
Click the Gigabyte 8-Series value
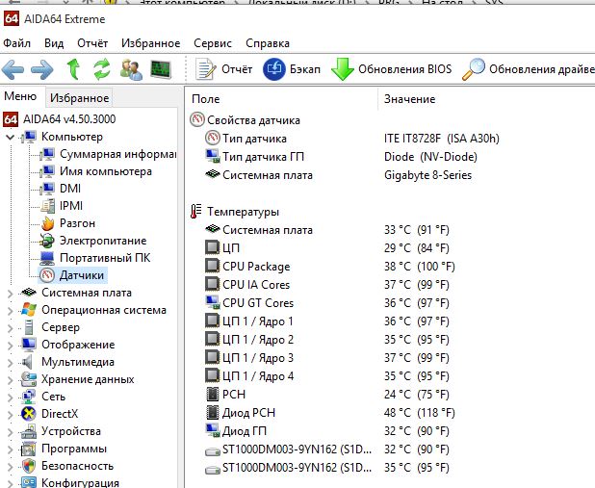427,175
